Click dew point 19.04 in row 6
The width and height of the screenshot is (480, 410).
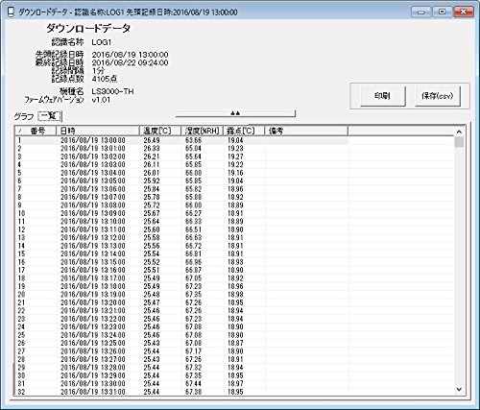(x=235, y=181)
